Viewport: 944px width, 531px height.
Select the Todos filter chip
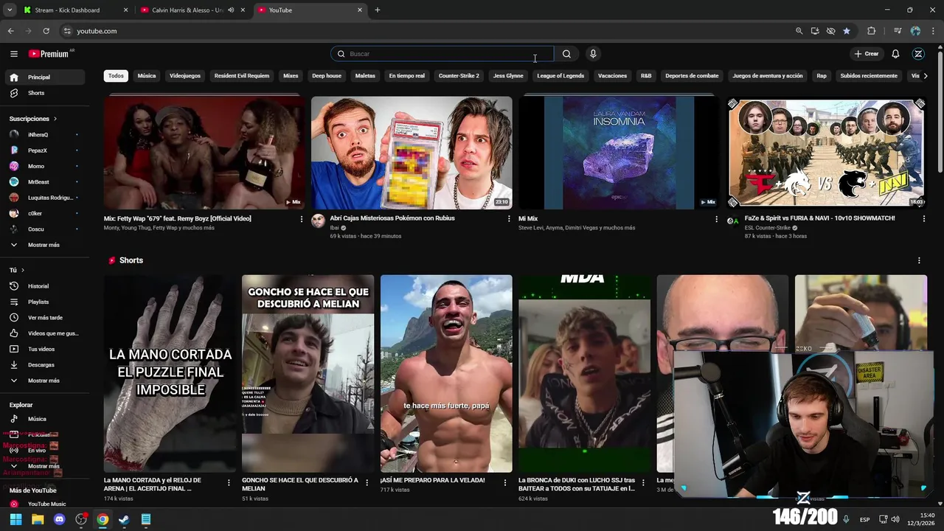coord(116,76)
